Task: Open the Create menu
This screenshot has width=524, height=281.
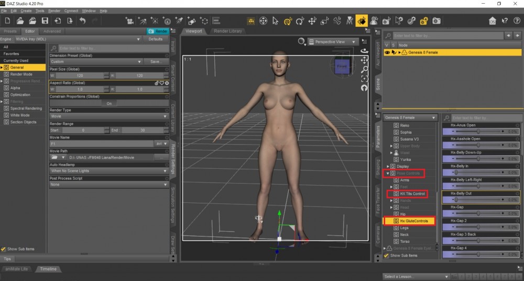Action: 26,10
